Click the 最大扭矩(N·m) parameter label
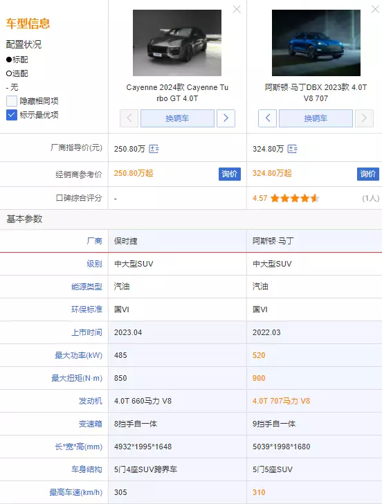 (x=77, y=378)
